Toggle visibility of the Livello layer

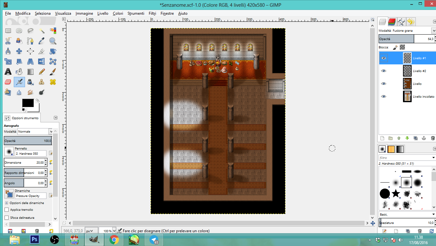tap(384, 84)
